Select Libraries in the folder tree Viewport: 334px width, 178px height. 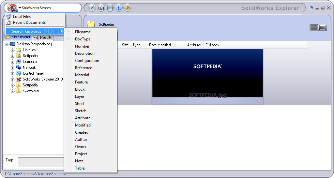coord(29,50)
